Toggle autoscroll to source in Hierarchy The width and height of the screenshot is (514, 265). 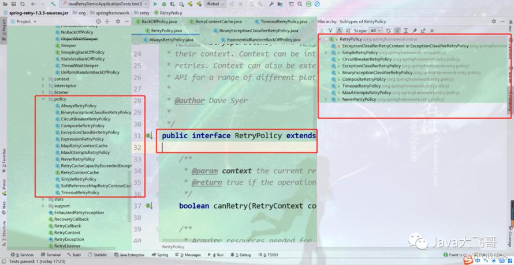click(397, 30)
